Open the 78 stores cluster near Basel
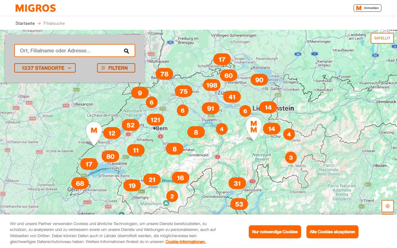Screen dimensions: 397x248 (x=164, y=74)
